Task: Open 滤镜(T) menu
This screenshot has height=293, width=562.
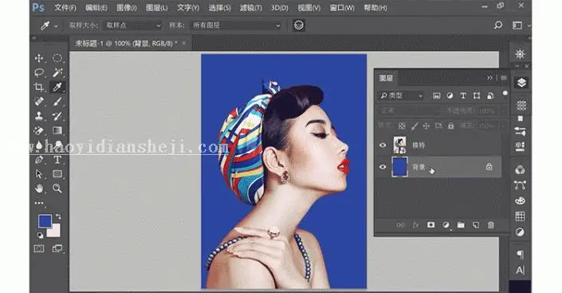Action: click(x=250, y=7)
